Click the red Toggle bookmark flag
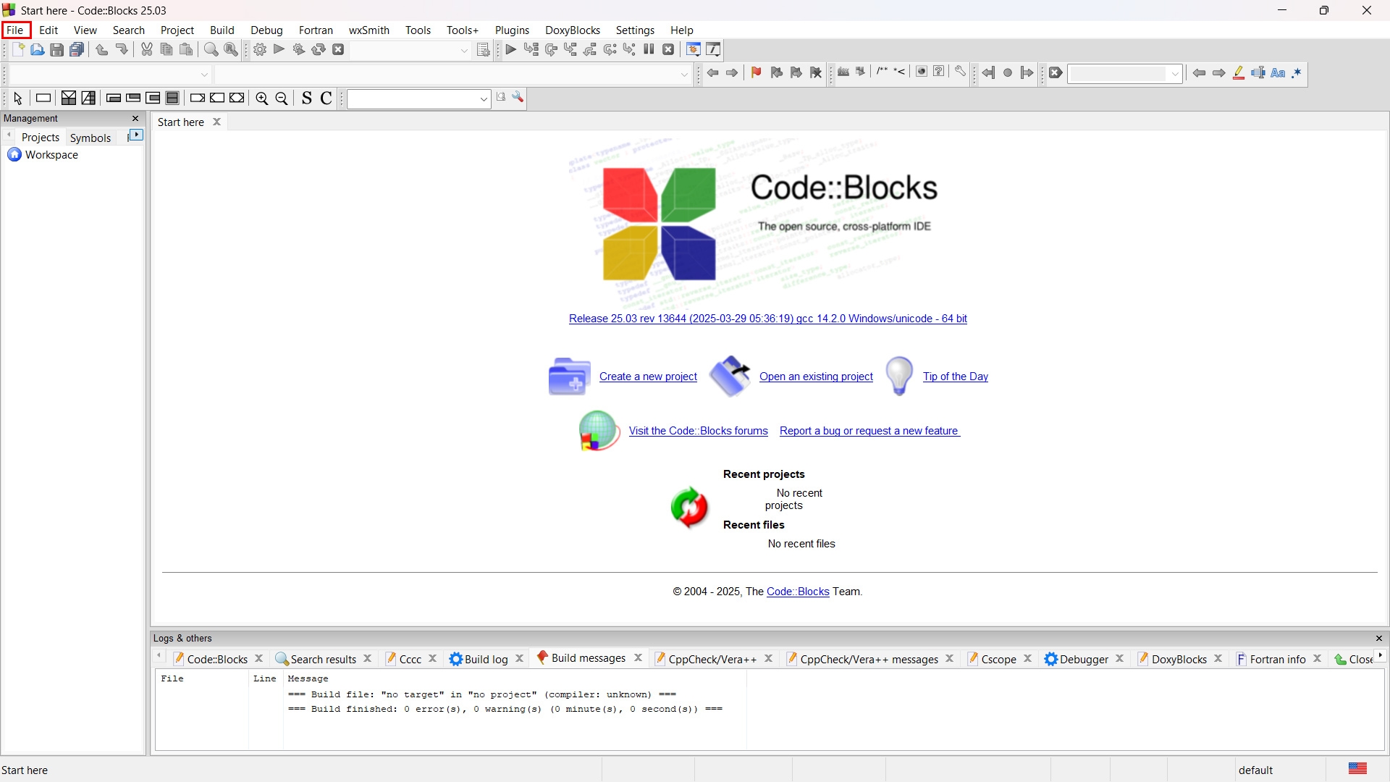1390x782 pixels. click(757, 73)
